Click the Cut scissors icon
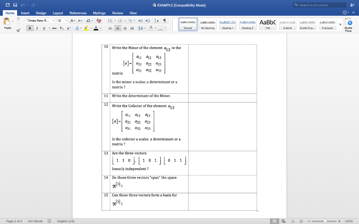Screen dimensions: 359x224 [19, 19]
